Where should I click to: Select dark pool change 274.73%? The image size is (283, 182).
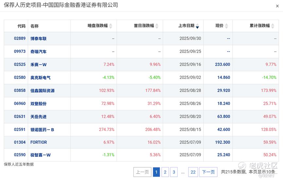point(107,129)
